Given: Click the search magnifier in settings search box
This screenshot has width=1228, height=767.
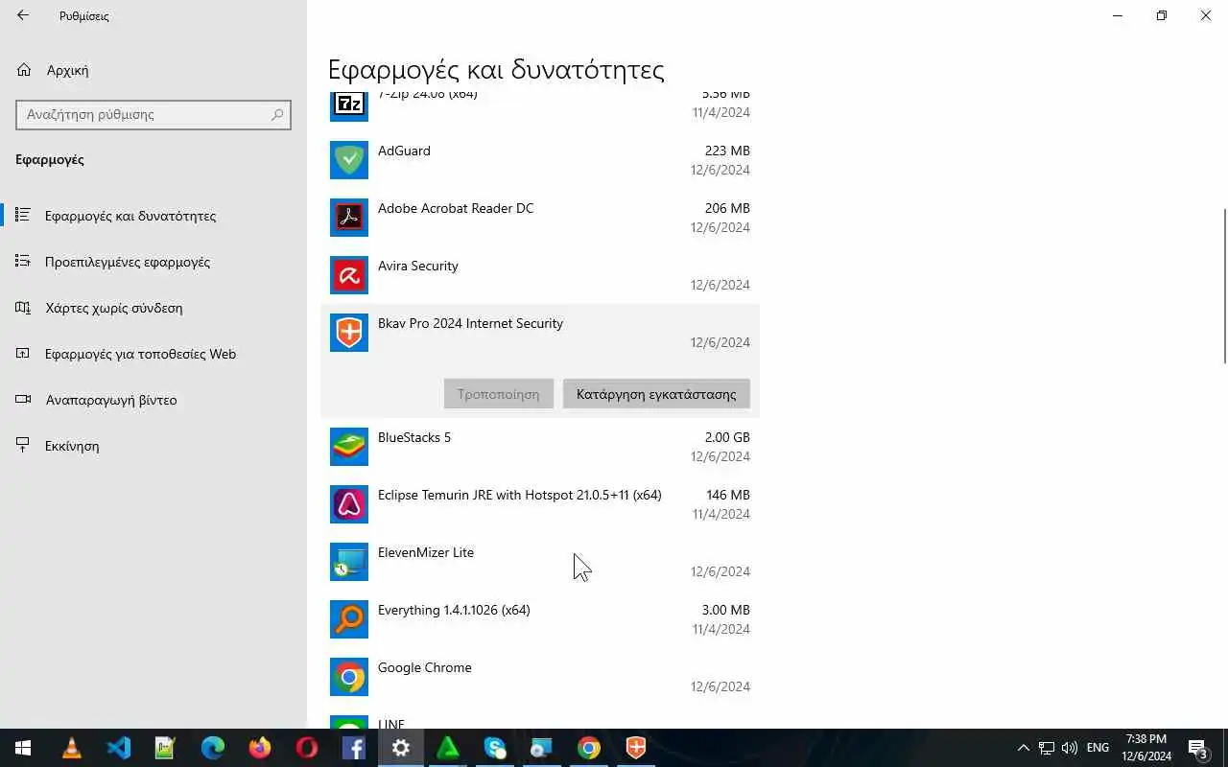Looking at the screenshot, I should [277, 114].
